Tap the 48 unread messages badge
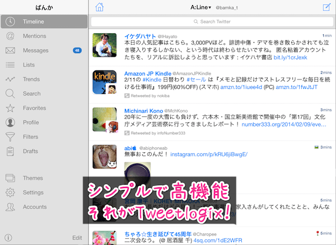 coord(77,50)
